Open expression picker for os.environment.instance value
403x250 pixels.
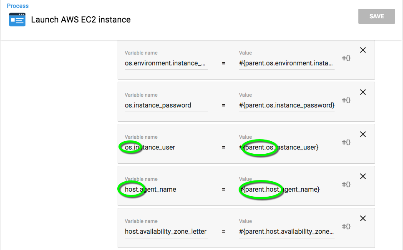[x=346, y=58]
